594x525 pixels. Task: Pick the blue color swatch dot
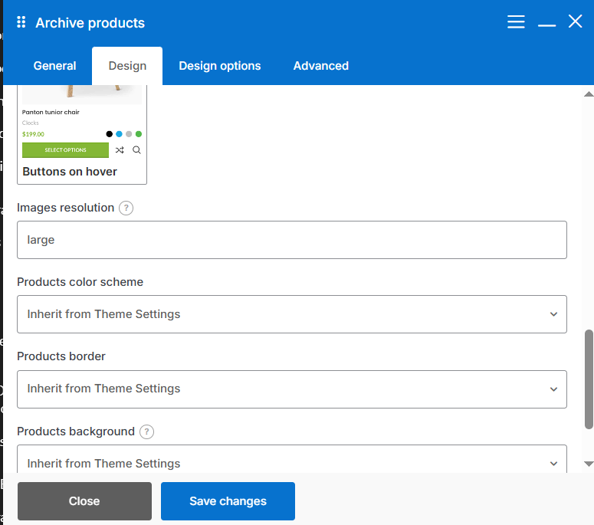(x=119, y=133)
